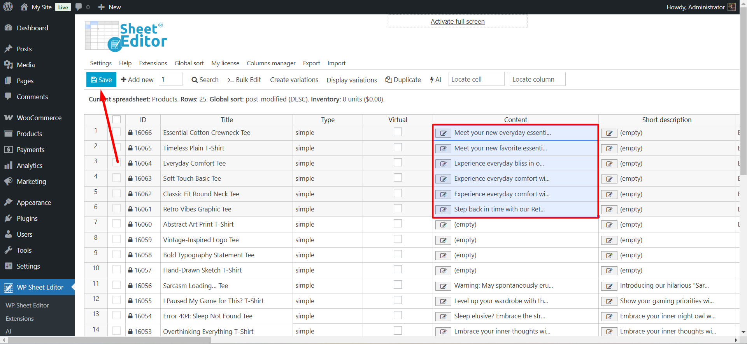This screenshot has height=344, width=747.
Task: Click the WordPress logo icon
Action: tap(8, 7)
